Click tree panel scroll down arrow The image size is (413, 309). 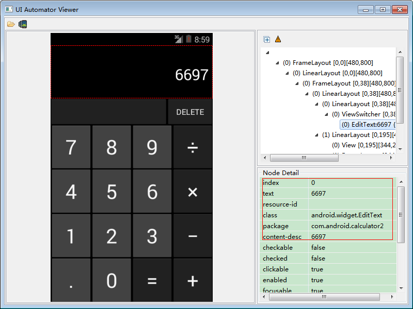point(400,149)
